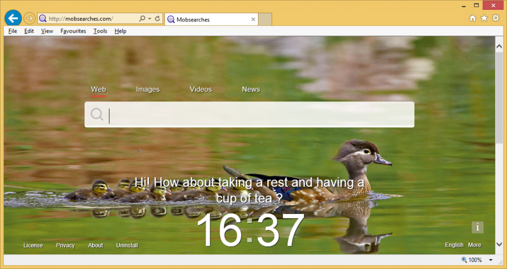The image size is (507, 269).
Task: Click the 16:37 clock display
Action: pyautogui.click(x=250, y=230)
